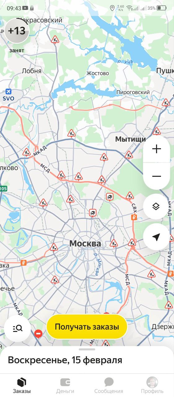
Task: Open order search list icon
Action: point(18,328)
